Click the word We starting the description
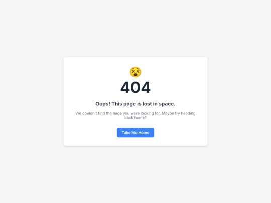The image size is (271, 203). [x=78, y=113]
